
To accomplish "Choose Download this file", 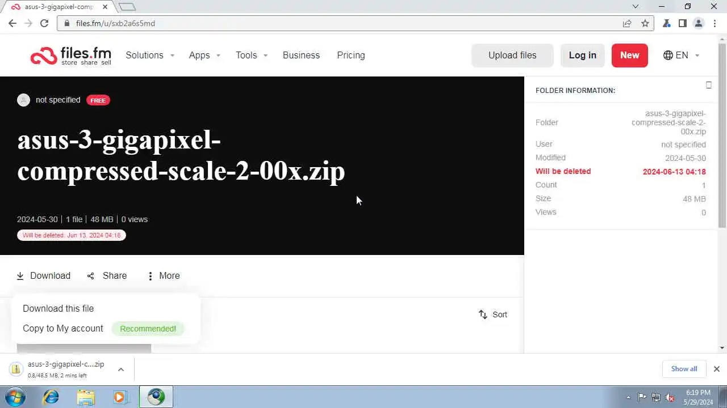I will tap(58, 308).
